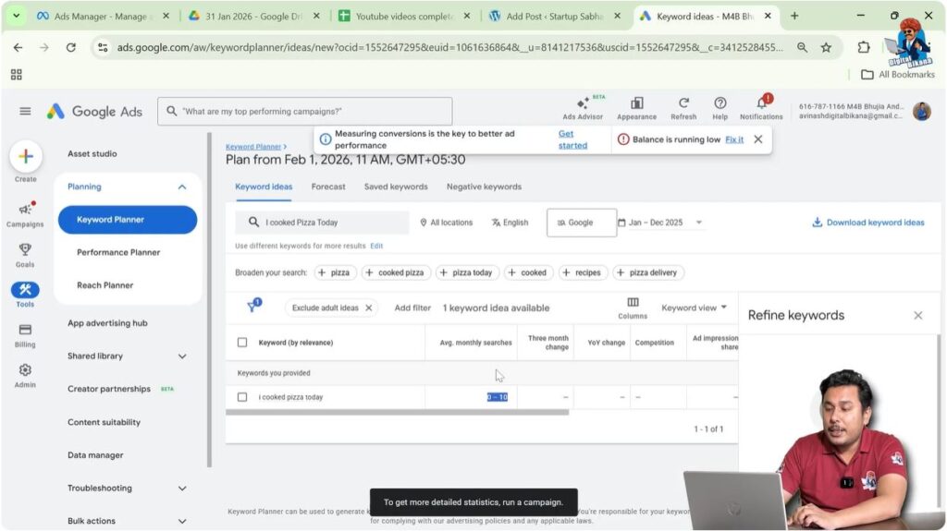Open the Google search network selector

582,223
